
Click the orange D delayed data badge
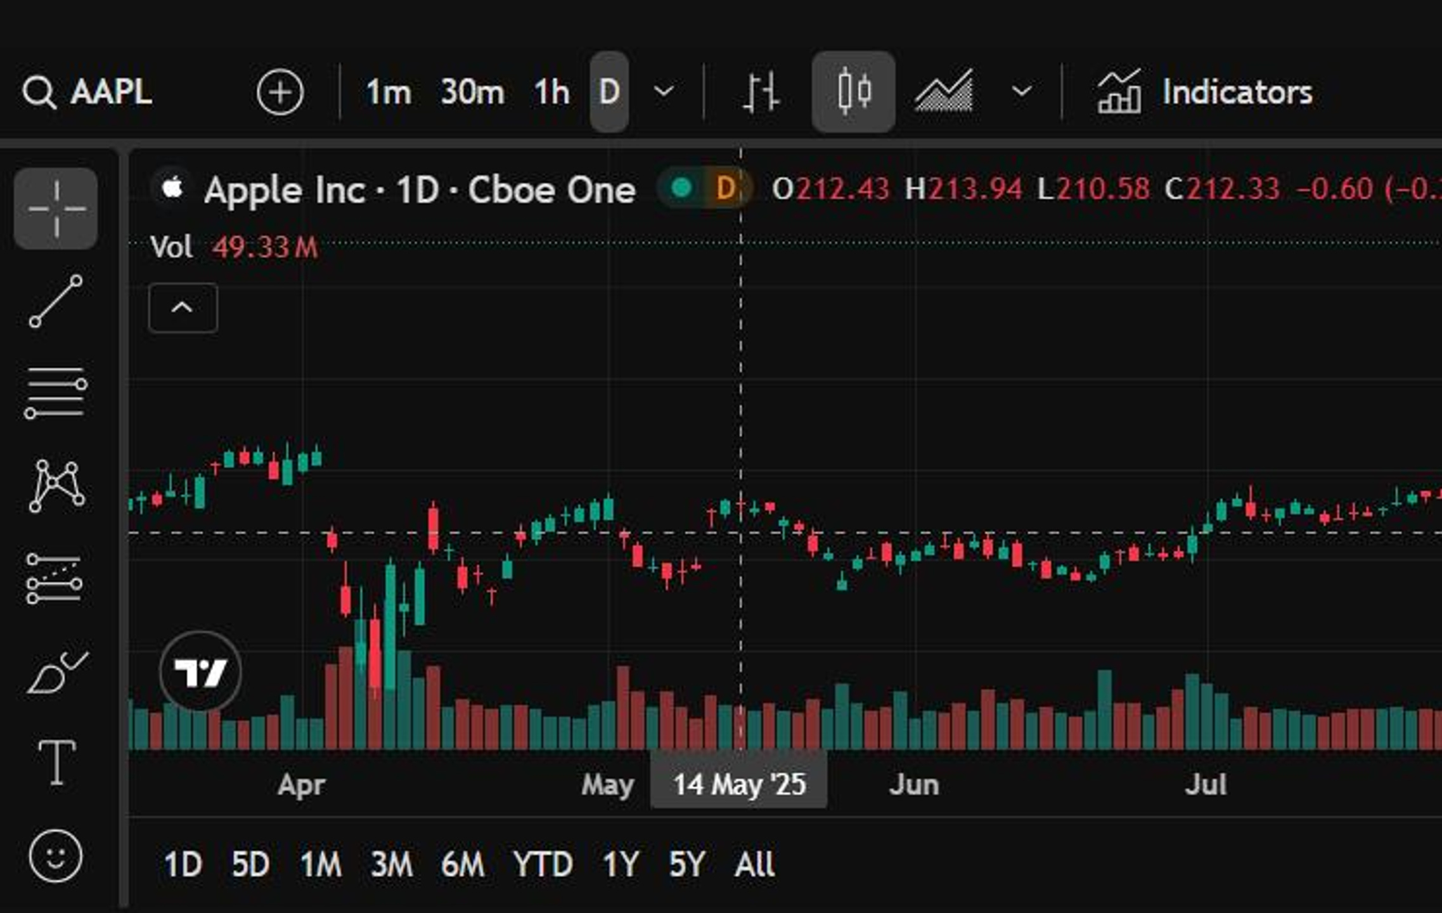[x=726, y=188]
